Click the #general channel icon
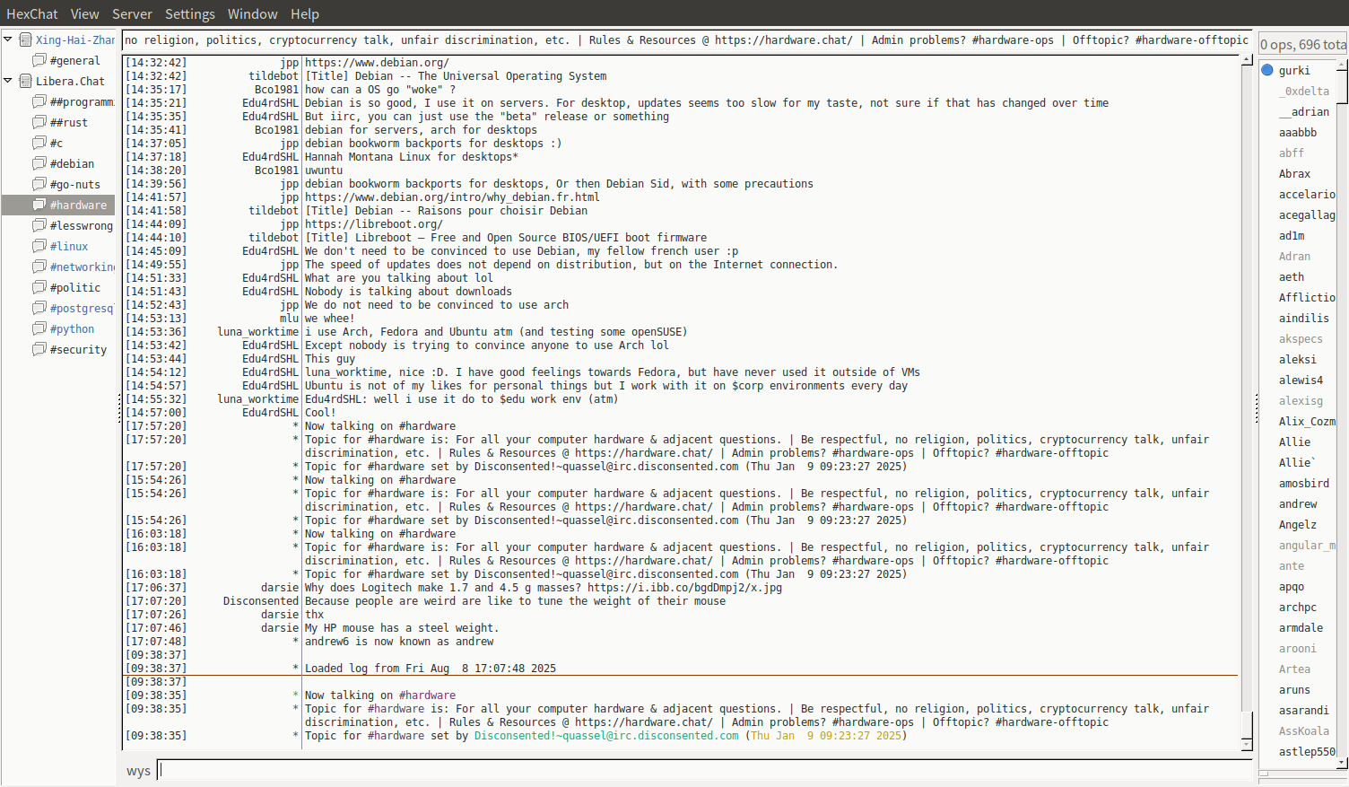This screenshot has height=787, width=1349. [39, 60]
